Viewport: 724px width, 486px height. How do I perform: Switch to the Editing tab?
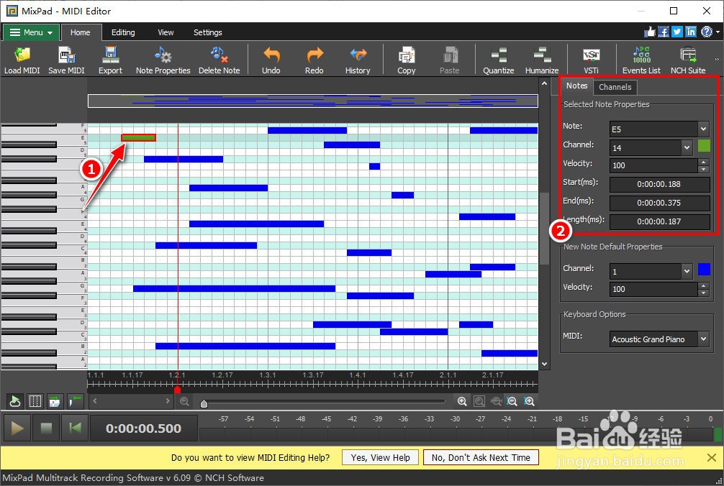[123, 32]
